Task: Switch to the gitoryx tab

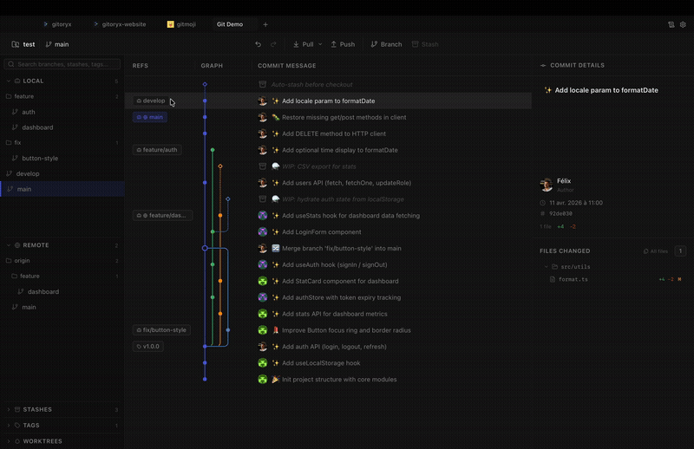Action: [57, 24]
